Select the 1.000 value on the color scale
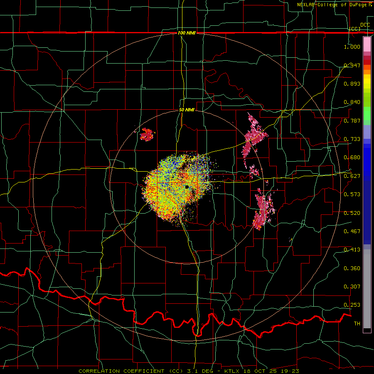The image size is (374, 374). tap(352, 47)
